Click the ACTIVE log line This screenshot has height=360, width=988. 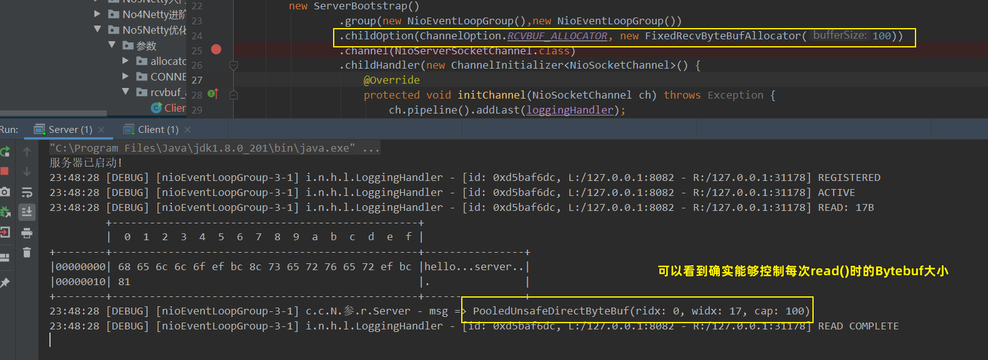tap(452, 193)
